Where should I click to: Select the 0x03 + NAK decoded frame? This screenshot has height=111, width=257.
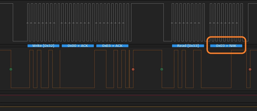pyautogui.click(x=226, y=46)
